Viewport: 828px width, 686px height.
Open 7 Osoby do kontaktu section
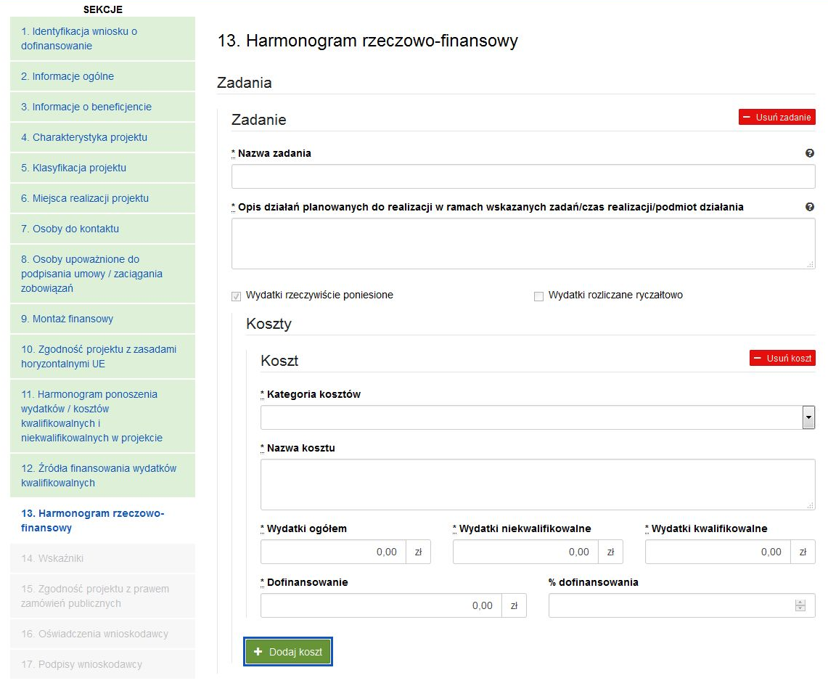[102, 229]
